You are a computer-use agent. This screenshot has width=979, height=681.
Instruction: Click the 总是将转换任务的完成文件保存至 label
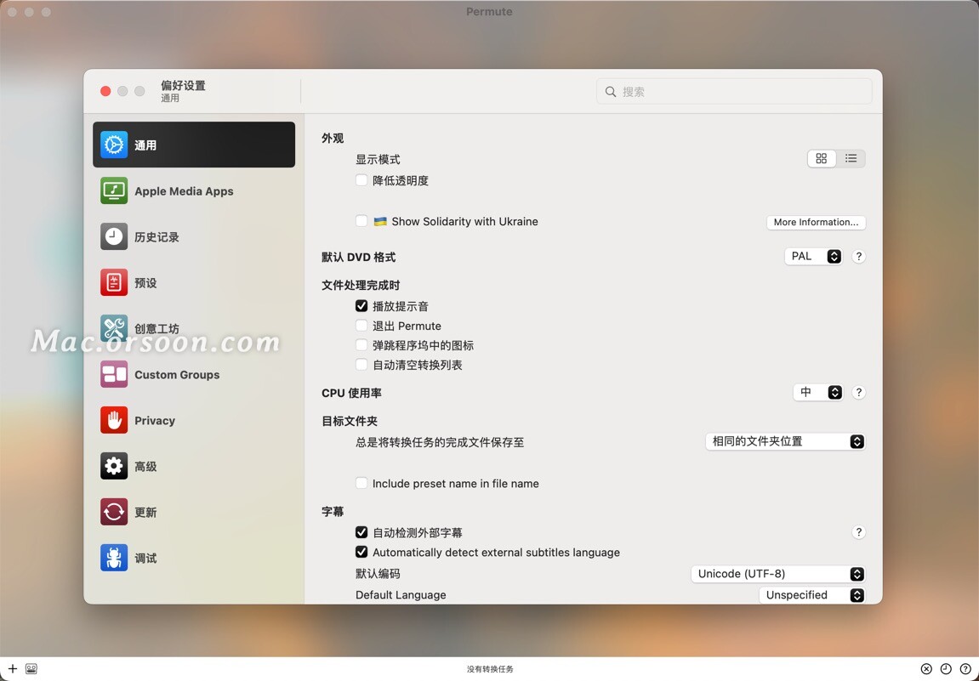coord(440,442)
